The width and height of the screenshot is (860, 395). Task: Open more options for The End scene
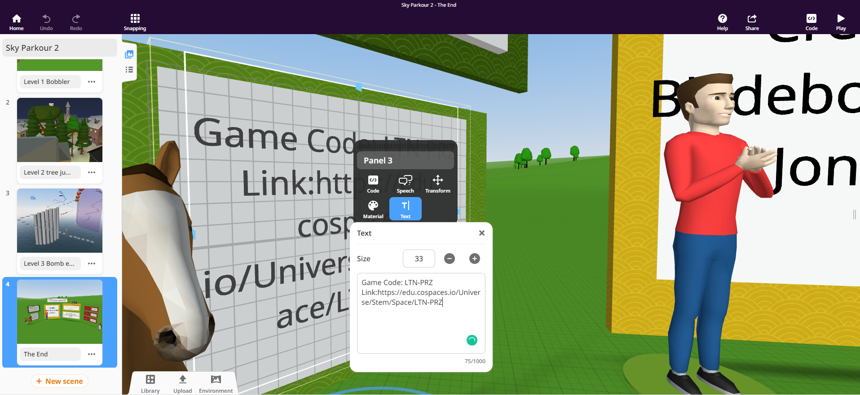92,354
